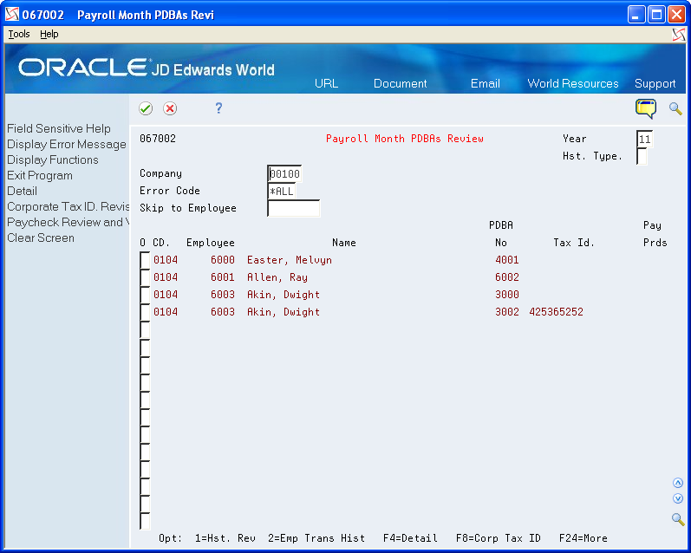
Task: Click employee number 6001
Action: 223,277
